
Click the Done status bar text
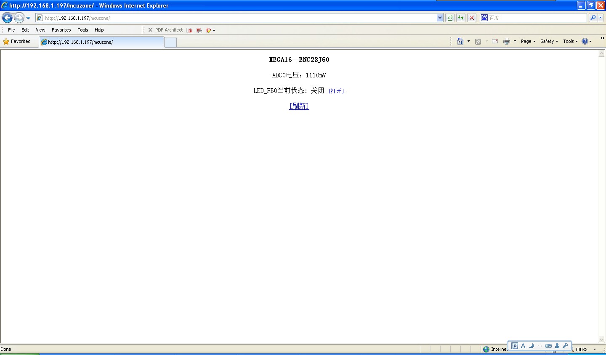tap(6, 349)
